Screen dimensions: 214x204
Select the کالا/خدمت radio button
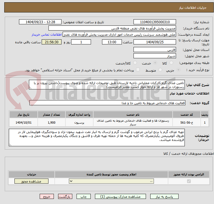click(135, 63)
